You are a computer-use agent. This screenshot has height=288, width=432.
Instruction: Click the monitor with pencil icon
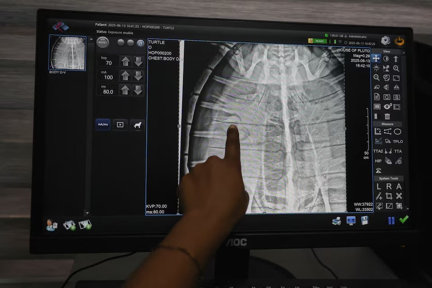[x=379, y=206]
